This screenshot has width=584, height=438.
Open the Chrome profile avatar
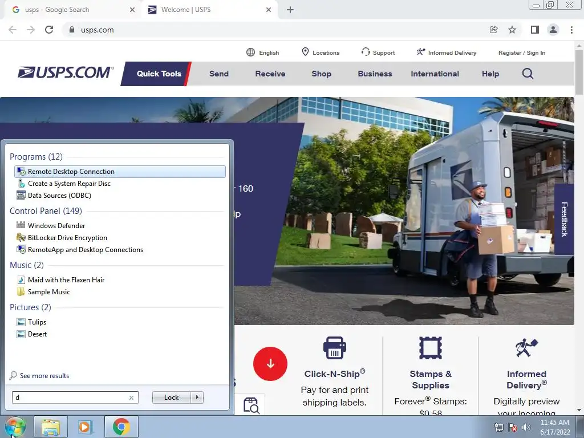553,30
